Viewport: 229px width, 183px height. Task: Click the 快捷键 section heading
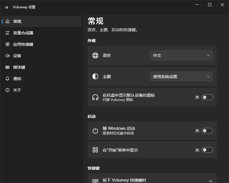click(94, 168)
